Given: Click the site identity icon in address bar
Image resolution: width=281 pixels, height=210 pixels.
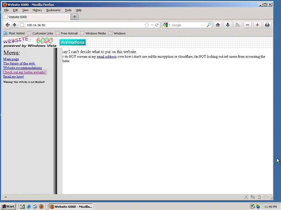Looking at the screenshot, I should point(22,25).
